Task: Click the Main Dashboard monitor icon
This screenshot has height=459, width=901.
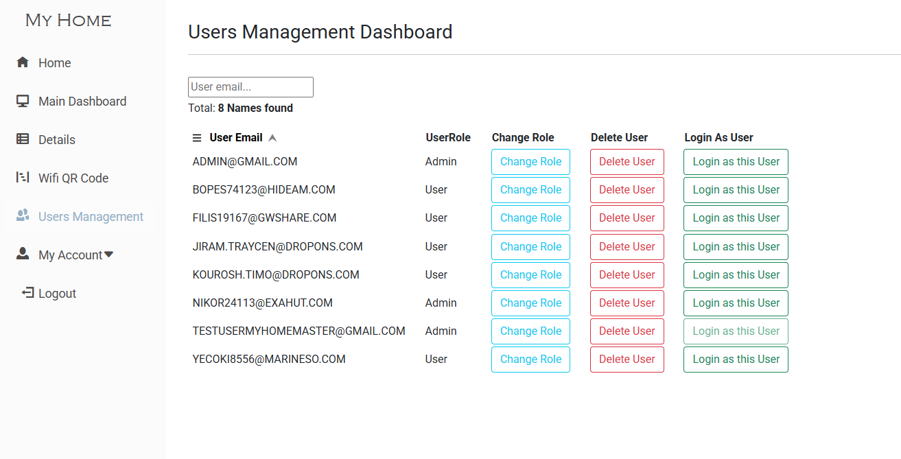Action: pyautogui.click(x=23, y=101)
